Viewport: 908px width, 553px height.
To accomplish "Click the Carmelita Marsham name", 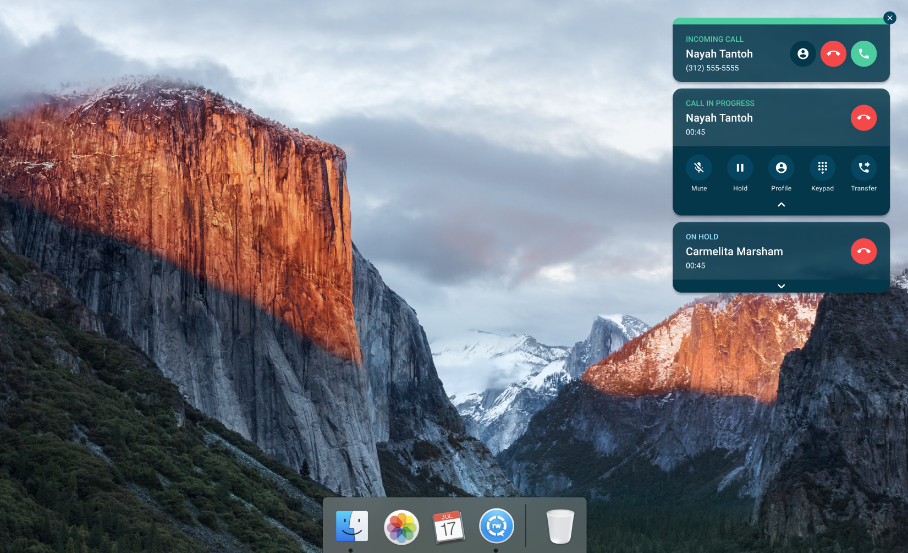I will (734, 251).
